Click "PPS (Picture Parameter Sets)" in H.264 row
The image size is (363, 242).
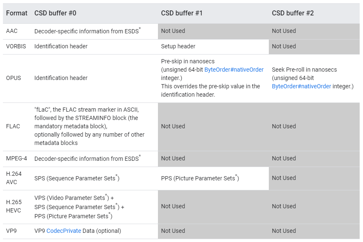[x=199, y=178]
